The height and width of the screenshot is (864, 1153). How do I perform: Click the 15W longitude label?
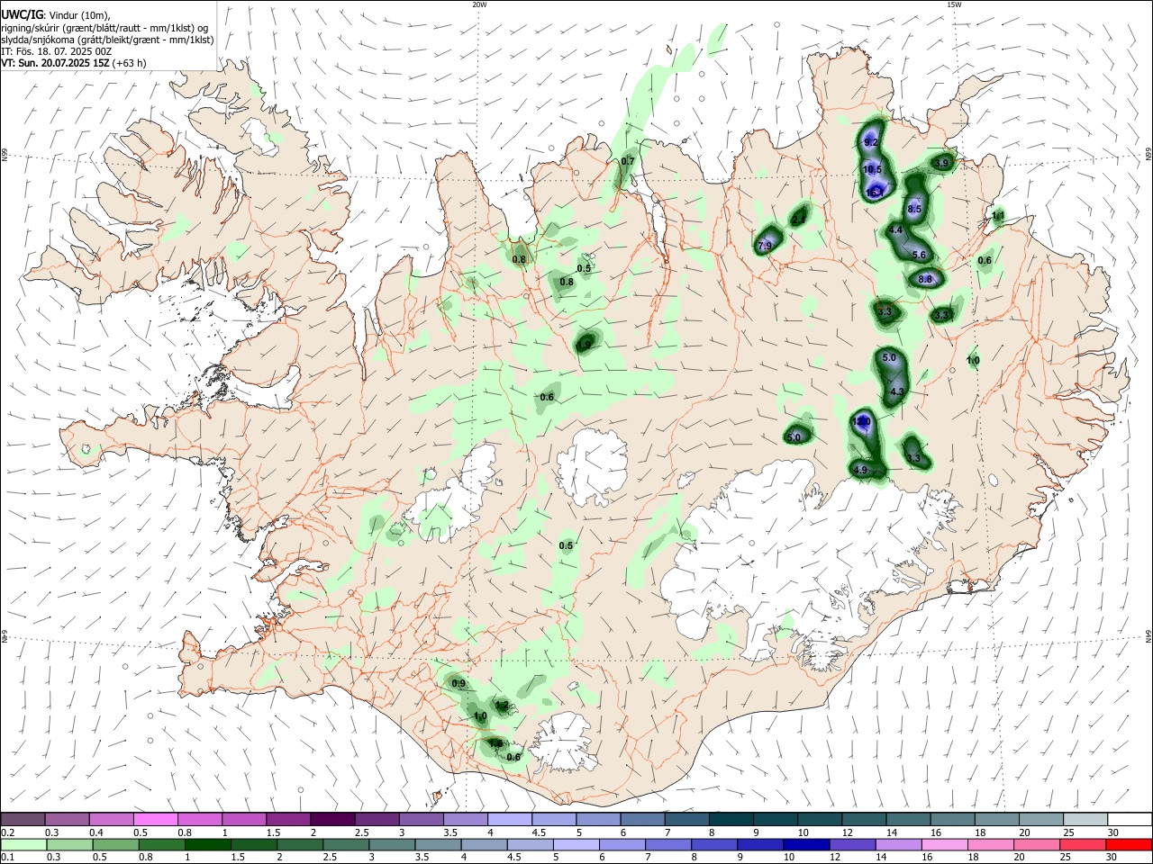tap(954, 4)
